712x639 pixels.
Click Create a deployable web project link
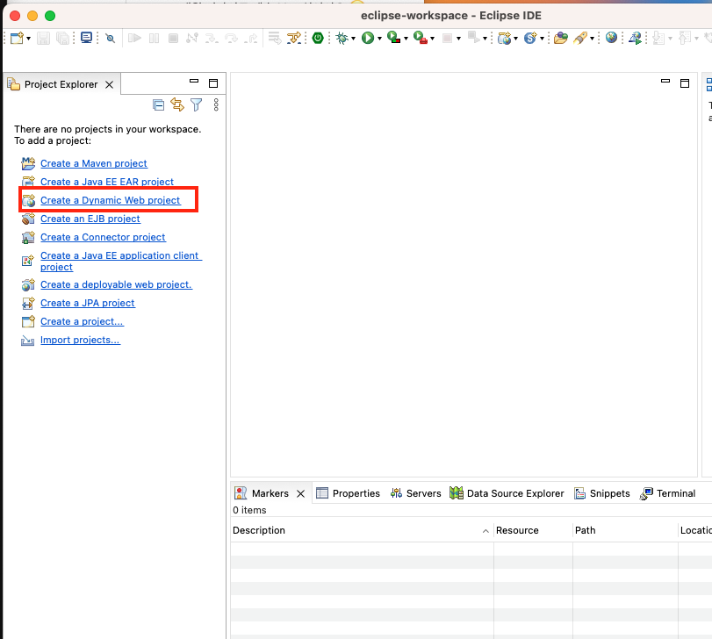116,284
